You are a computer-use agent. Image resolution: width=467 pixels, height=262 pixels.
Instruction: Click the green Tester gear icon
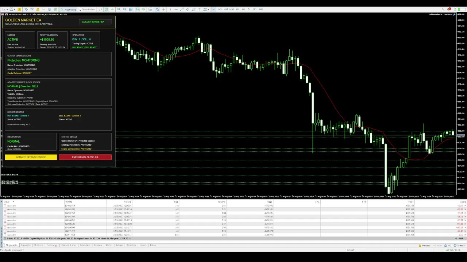[x=55, y=9]
